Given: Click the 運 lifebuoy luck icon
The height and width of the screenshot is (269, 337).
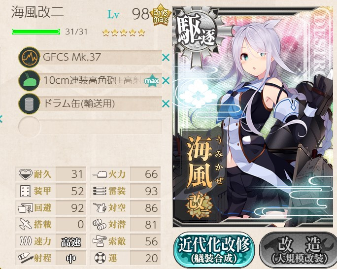Looking at the screenshot, I should [x=100, y=258].
